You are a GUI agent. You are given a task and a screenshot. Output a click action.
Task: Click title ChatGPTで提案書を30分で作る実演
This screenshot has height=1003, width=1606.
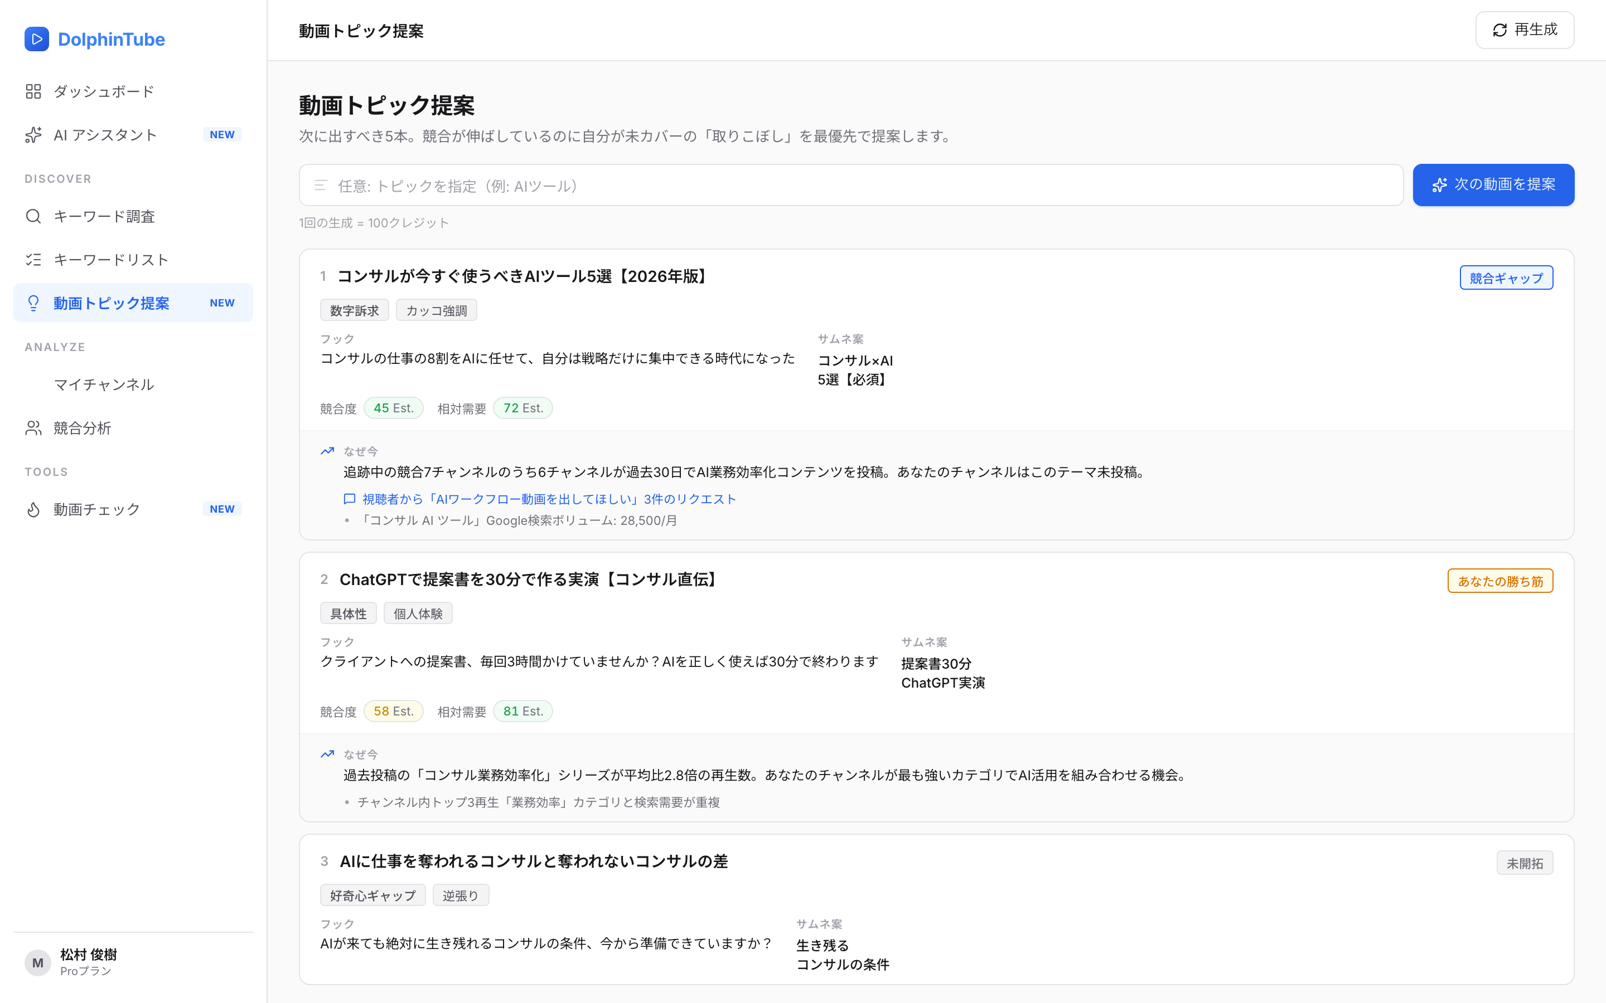(x=530, y=580)
